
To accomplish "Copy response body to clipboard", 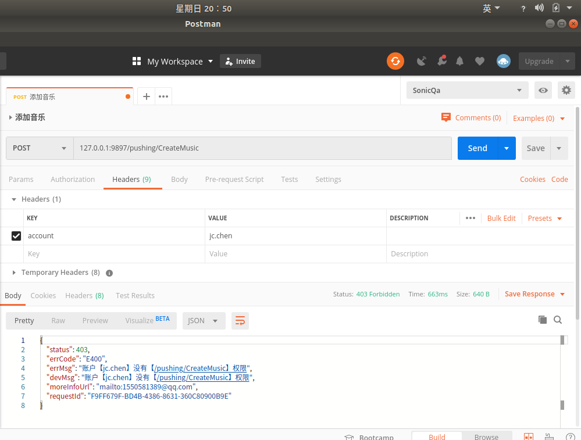I will [543, 320].
